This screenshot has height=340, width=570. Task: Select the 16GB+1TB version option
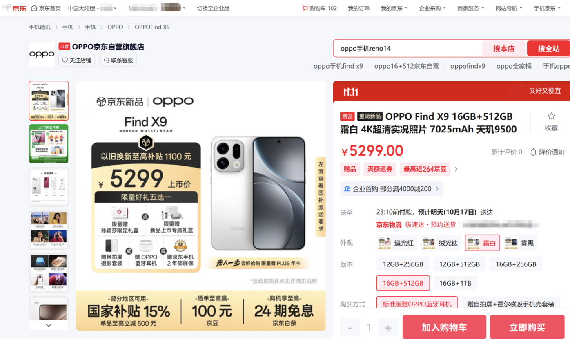pyautogui.click(x=455, y=283)
